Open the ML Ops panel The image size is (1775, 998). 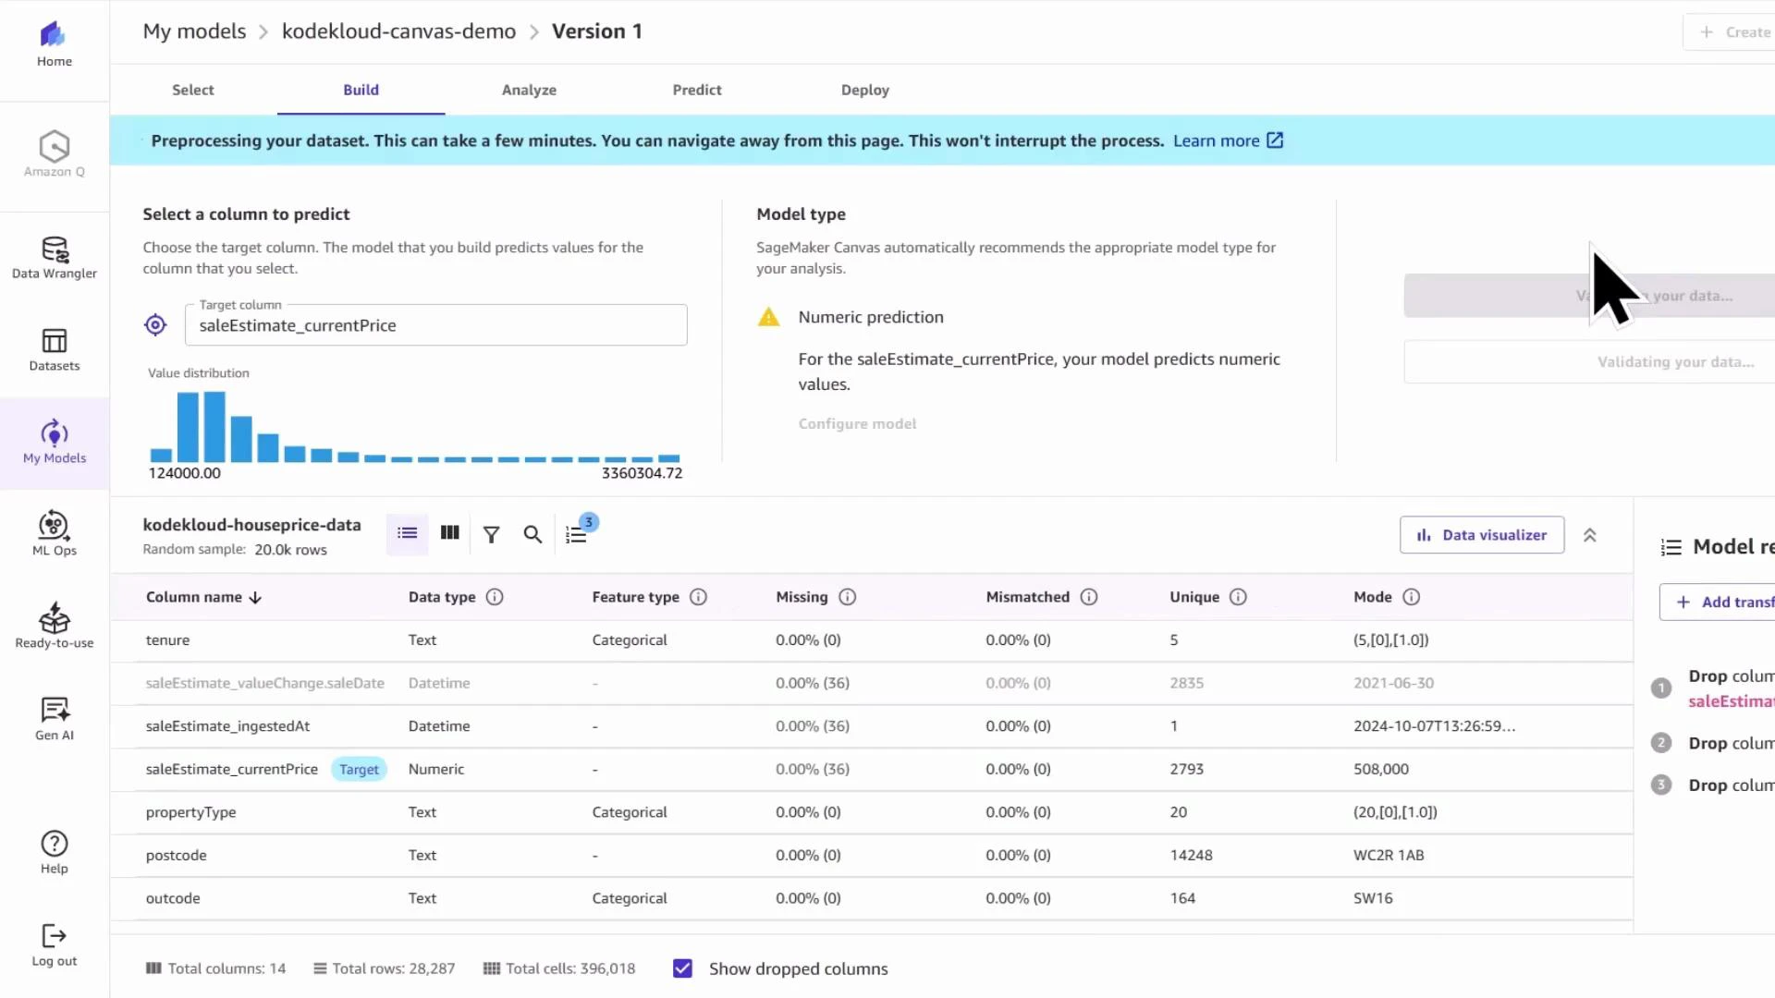[x=54, y=533]
